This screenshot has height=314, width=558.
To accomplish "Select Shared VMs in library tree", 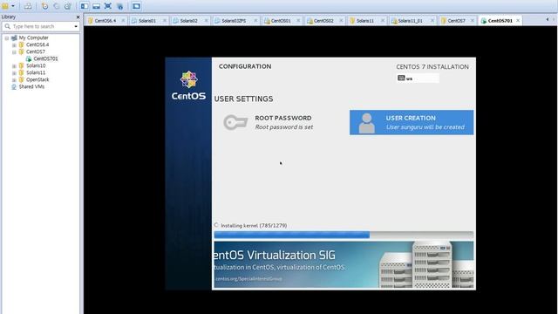I will [x=31, y=86].
